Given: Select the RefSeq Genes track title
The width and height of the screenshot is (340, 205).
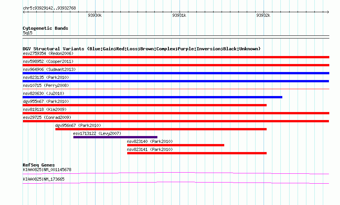Looking at the screenshot, I should (39, 165).
